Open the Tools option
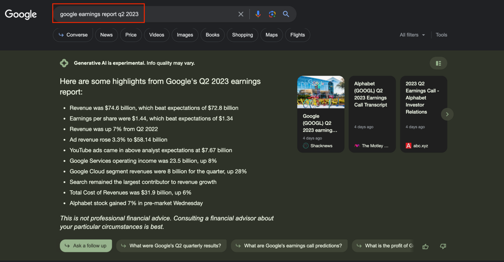 pos(441,35)
